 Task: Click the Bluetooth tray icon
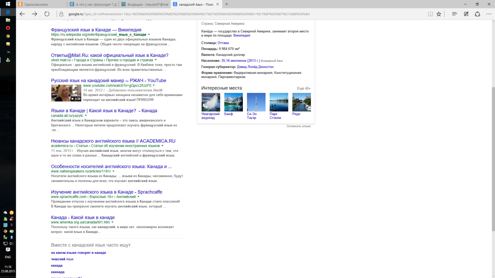11,237
